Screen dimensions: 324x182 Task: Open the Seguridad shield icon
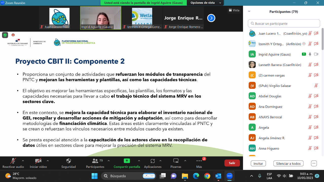(69, 161)
